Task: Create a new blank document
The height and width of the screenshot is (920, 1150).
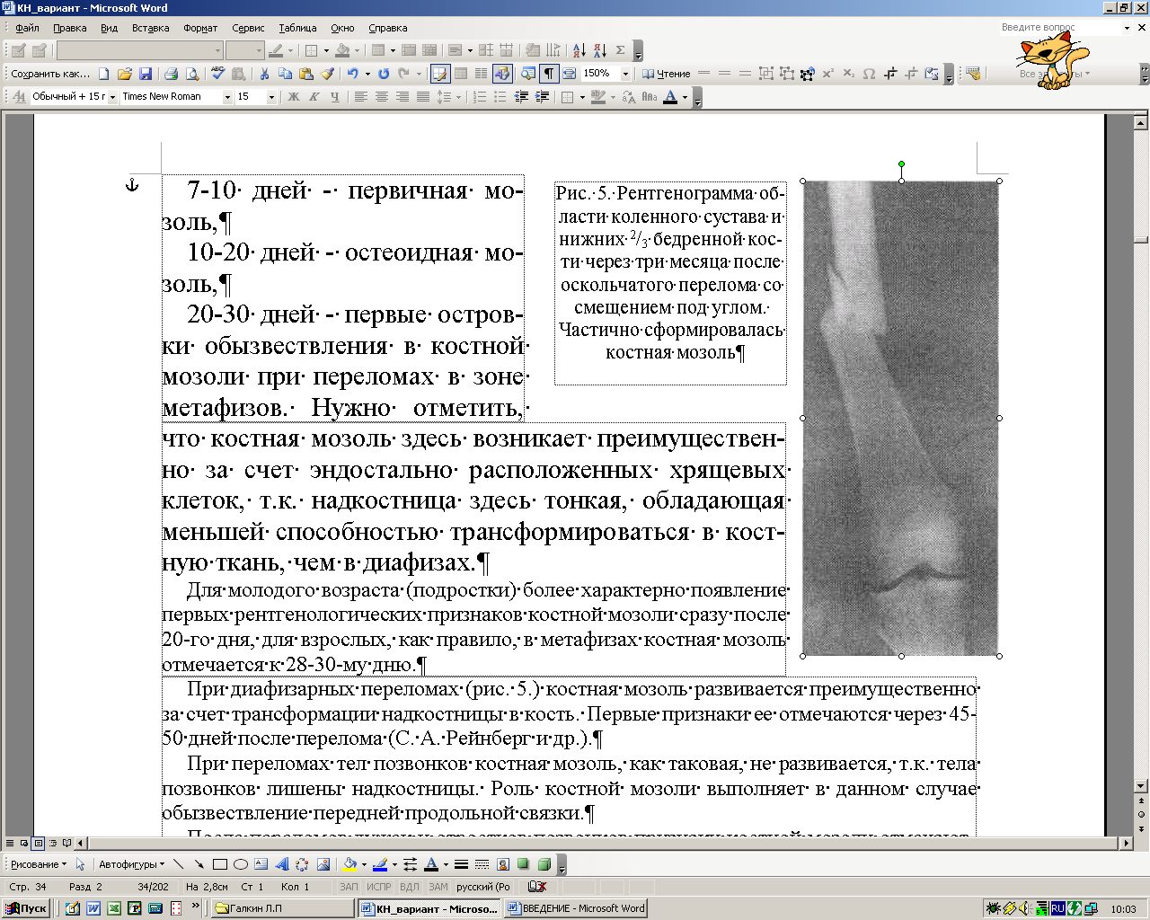Action: click(104, 74)
